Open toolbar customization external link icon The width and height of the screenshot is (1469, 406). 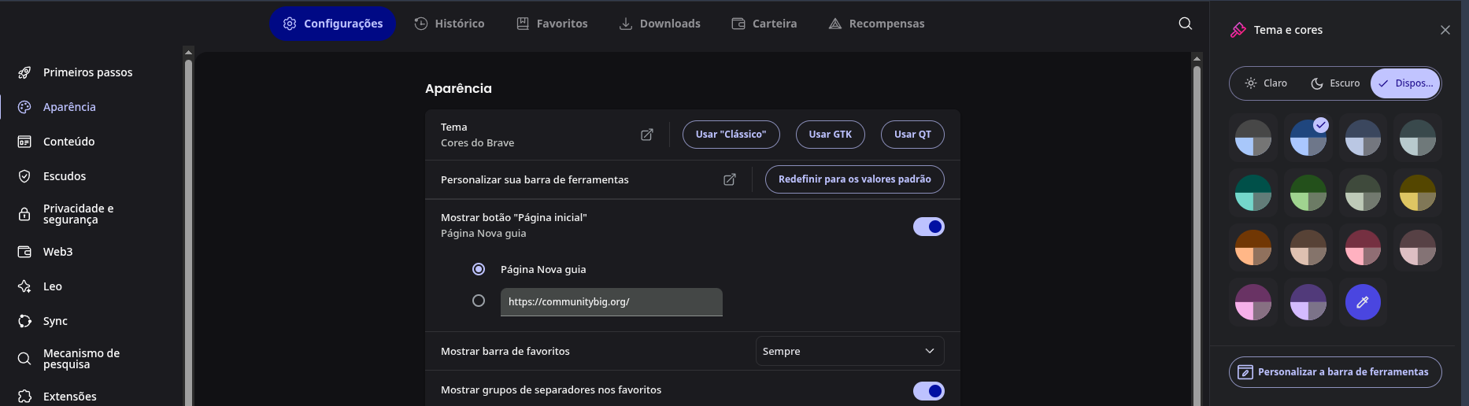coord(730,179)
